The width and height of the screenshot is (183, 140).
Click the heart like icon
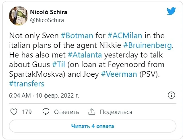(x=14, y=112)
